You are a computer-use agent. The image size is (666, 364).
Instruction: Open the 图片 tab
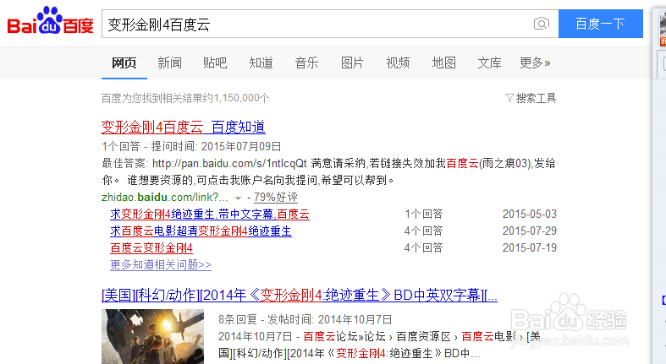[352, 62]
